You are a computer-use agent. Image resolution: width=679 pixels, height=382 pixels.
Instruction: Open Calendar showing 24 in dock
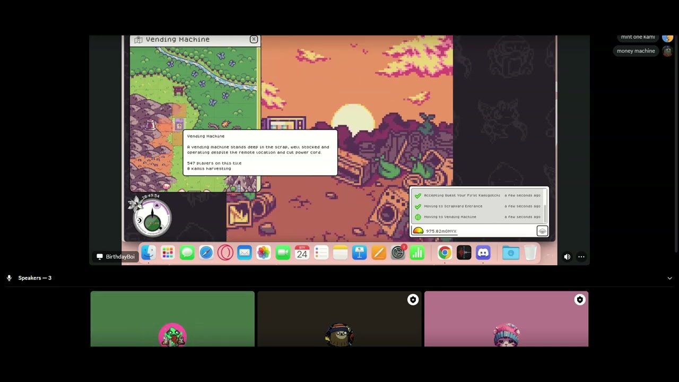pos(302,253)
